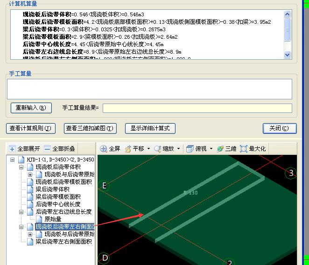Select 梁后浇带模板面积 tree item

(58, 197)
